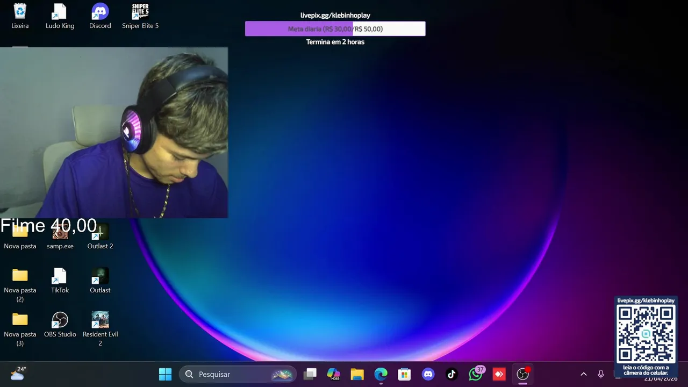The width and height of the screenshot is (688, 387).
Task: Click the livepix.gg/klebinhoplay label above the QR code
Action: click(646, 301)
